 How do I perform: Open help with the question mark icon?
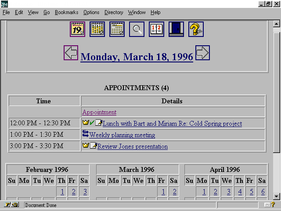point(196,29)
